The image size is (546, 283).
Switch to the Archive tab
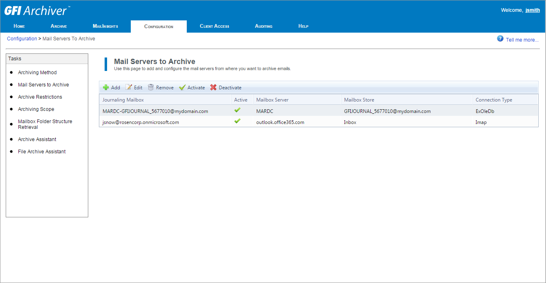click(59, 27)
